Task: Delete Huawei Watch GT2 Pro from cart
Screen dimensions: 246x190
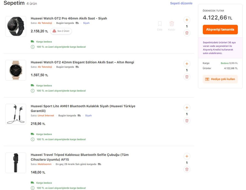Action: [187, 33]
